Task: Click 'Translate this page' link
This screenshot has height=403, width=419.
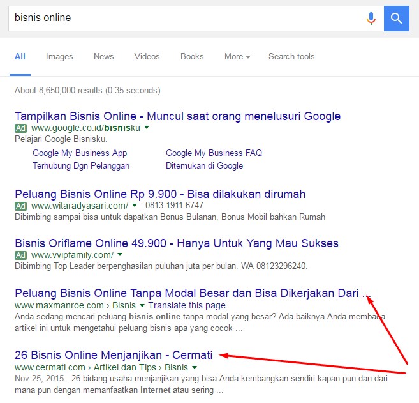Action: [x=187, y=305]
